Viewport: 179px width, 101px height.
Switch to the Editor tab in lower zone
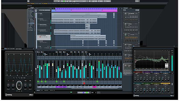(42, 90)
